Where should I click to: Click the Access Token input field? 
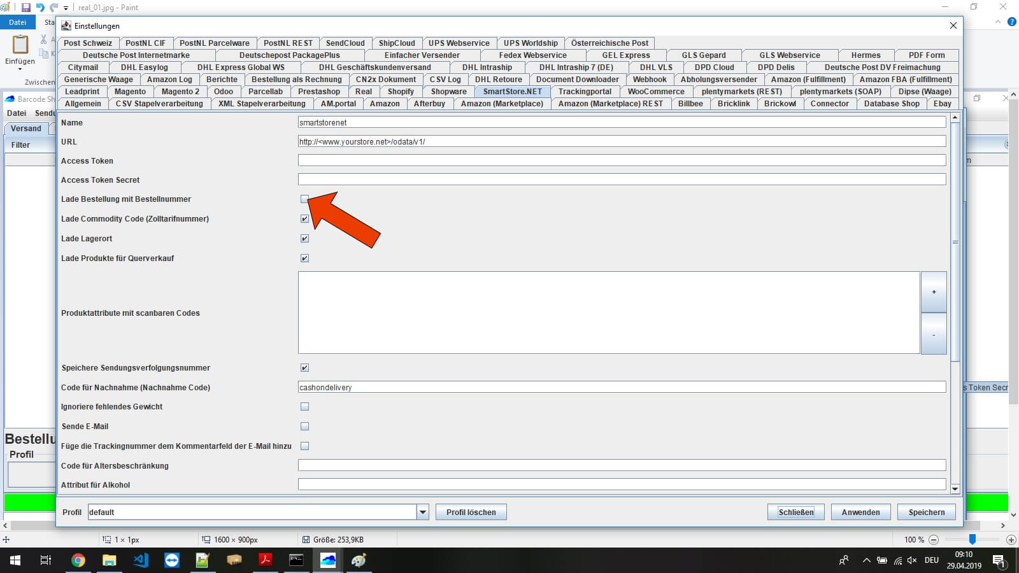[x=622, y=160]
